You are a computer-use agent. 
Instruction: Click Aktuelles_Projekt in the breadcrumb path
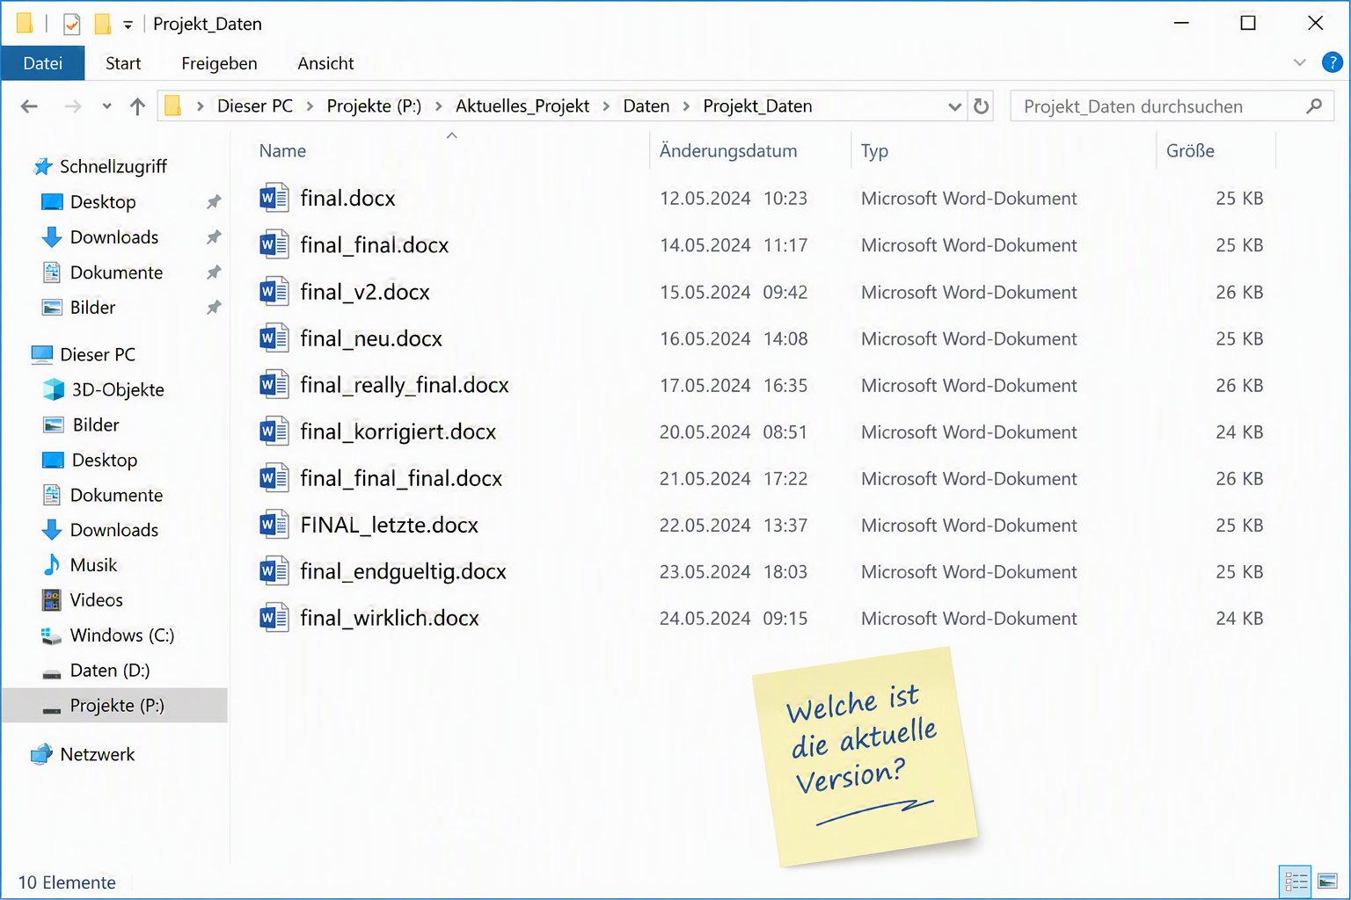coord(522,106)
